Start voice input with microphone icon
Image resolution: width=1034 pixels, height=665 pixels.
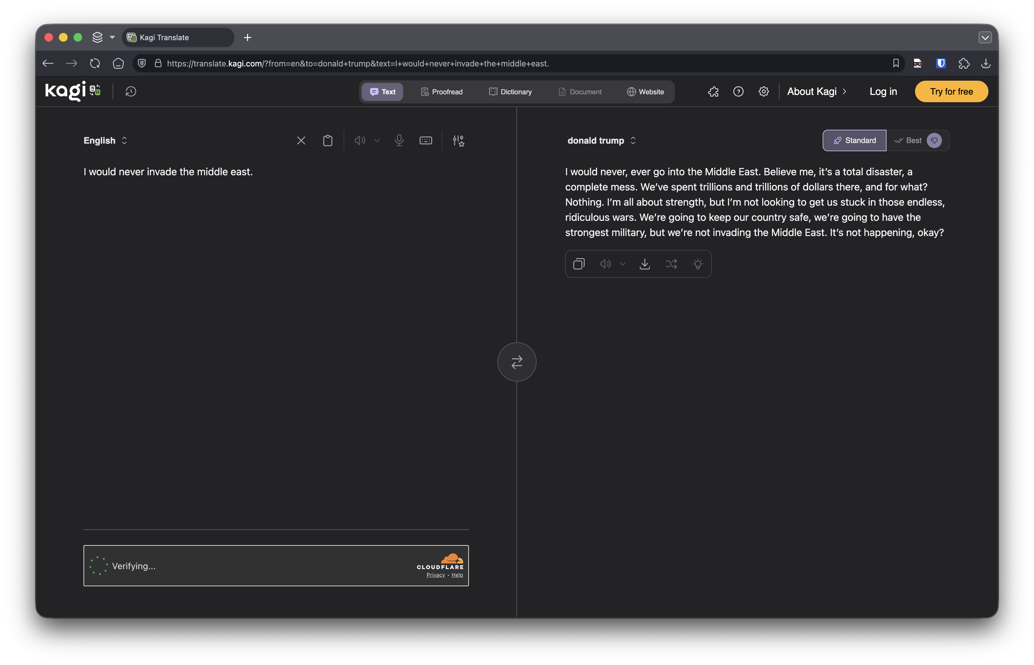(399, 140)
